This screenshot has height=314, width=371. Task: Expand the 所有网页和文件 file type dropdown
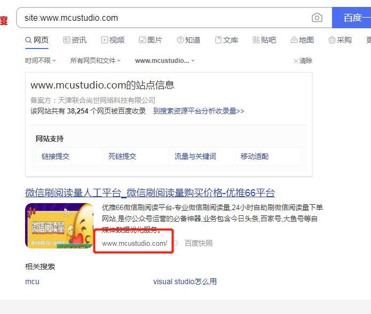[x=96, y=61]
